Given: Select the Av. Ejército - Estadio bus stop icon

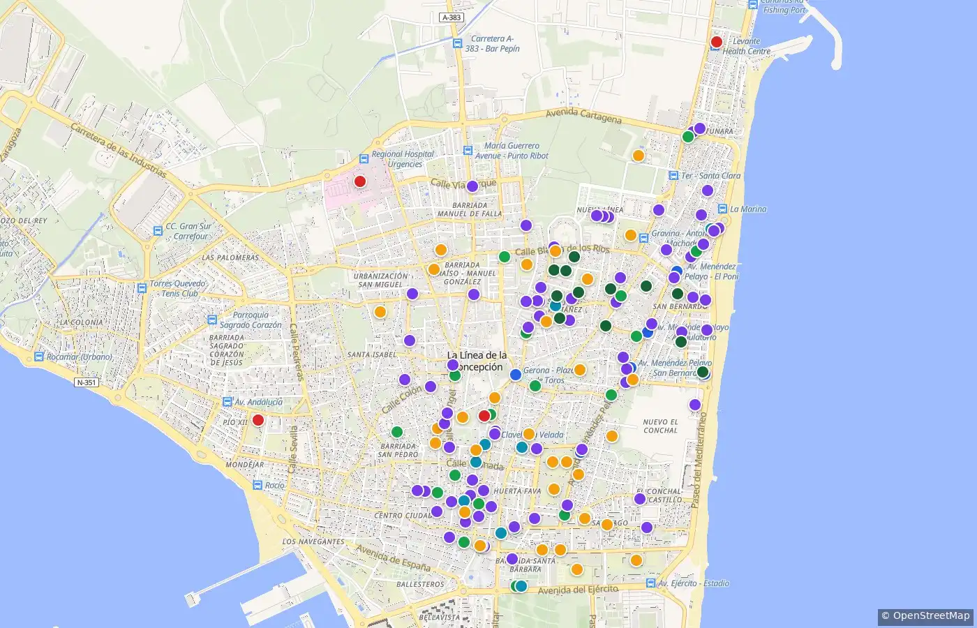Looking at the screenshot, I should point(650,583).
